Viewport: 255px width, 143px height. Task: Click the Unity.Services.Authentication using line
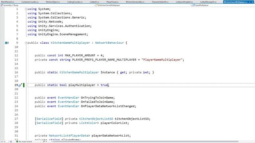coord(59,26)
